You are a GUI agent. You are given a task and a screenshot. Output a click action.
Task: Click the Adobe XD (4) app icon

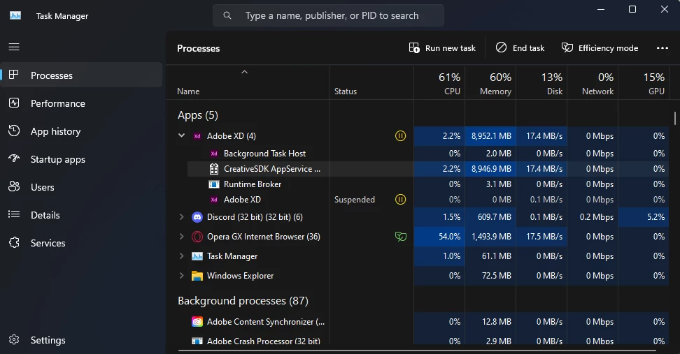pyautogui.click(x=197, y=136)
